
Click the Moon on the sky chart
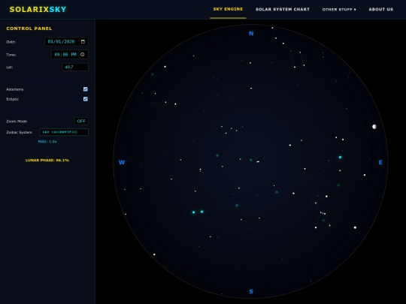coord(374,127)
